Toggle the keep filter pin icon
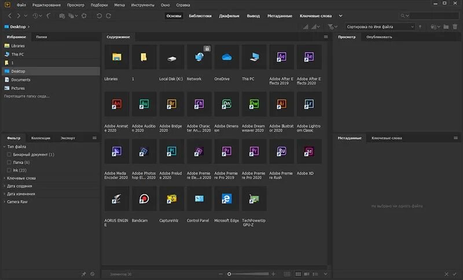Image resolution: width=463 pixels, height=280 pixels. point(83,274)
